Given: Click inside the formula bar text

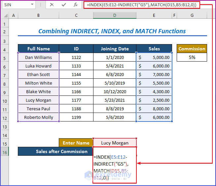Looking at the screenshot, I should [x=142, y=5].
